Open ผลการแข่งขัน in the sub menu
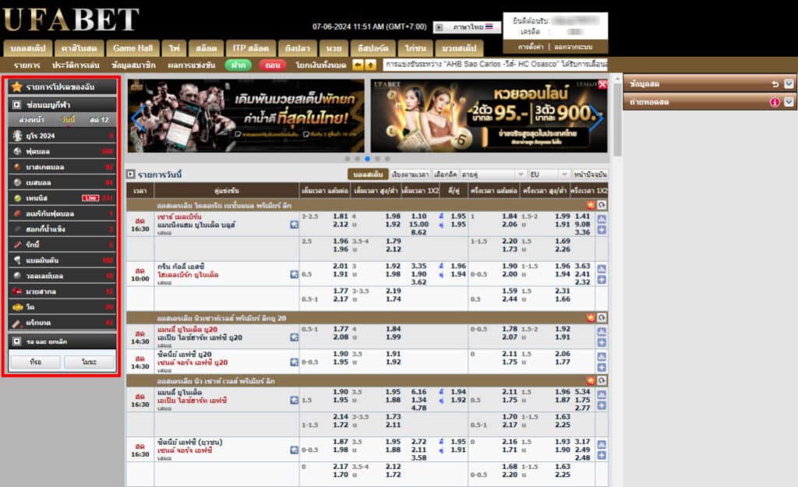Image resolution: width=798 pixels, height=487 pixels. pyautogui.click(x=192, y=65)
